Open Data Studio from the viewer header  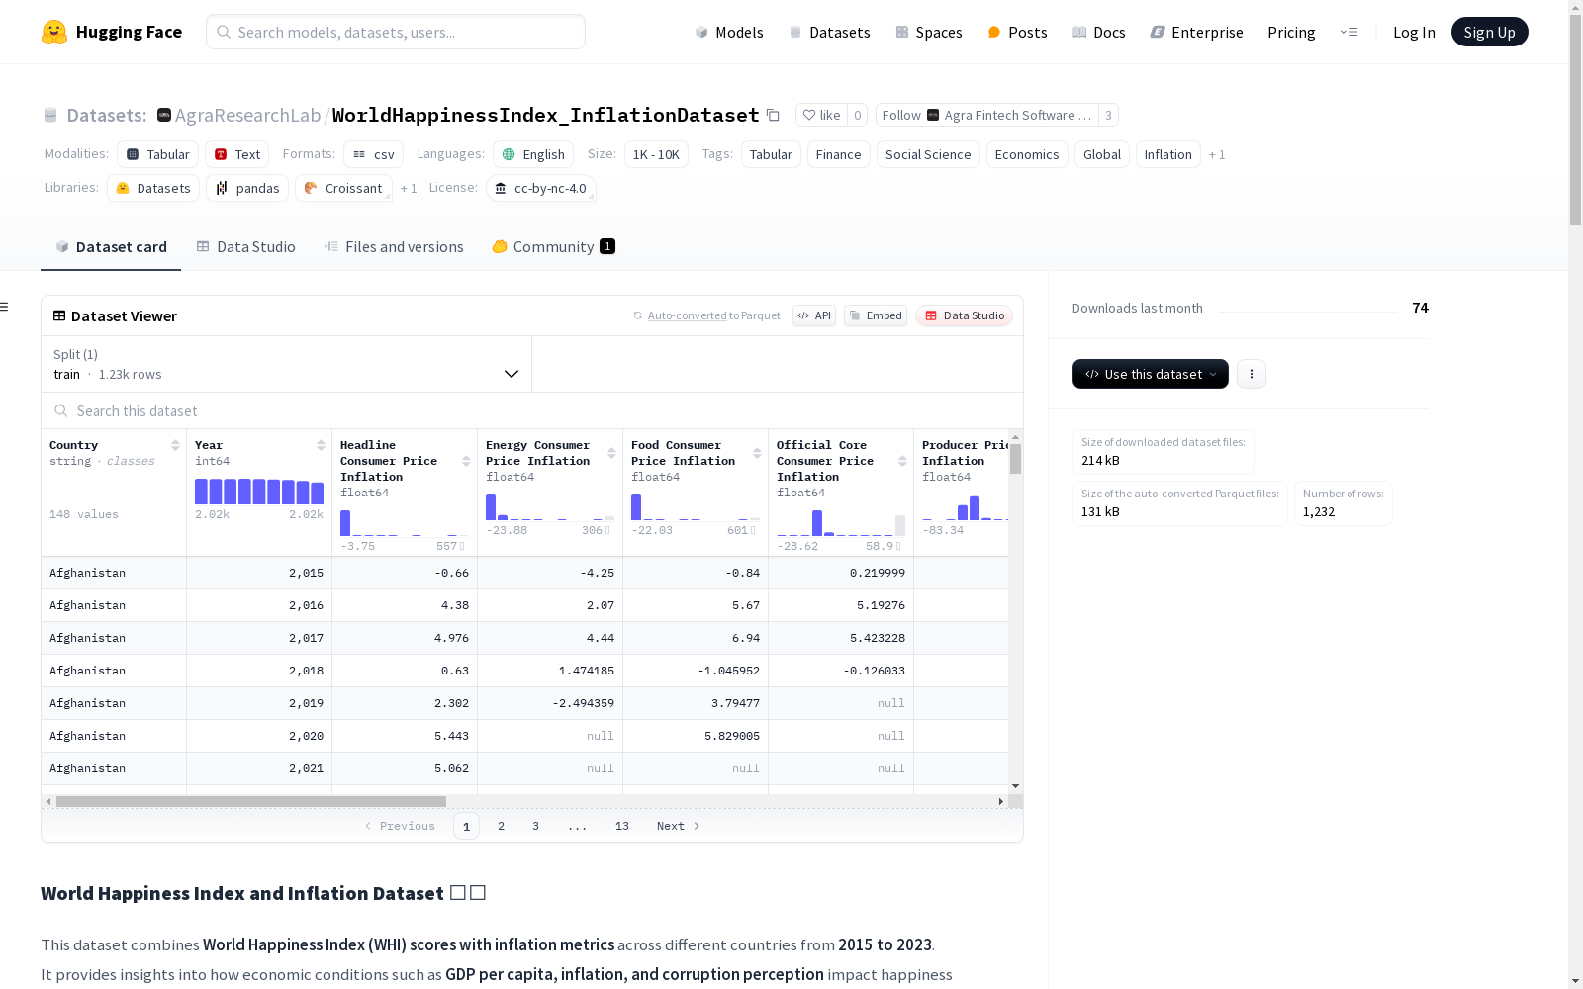(965, 315)
